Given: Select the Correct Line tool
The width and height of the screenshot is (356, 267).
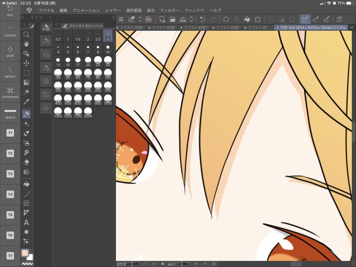Looking at the screenshot, I should tap(26, 241).
